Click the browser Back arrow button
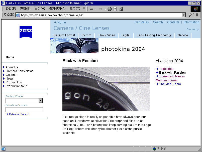Screen dimensions: 202x152 click(91, 9)
